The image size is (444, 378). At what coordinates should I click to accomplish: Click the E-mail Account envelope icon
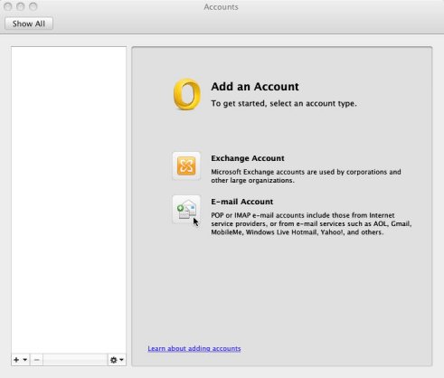pos(186,210)
